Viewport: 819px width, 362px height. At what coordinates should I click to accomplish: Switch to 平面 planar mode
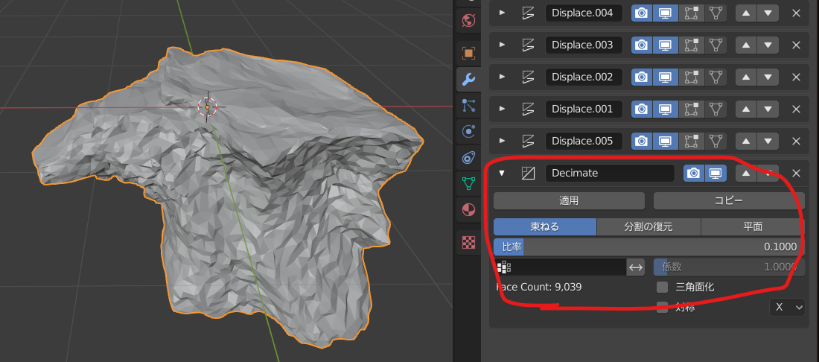(x=753, y=226)
